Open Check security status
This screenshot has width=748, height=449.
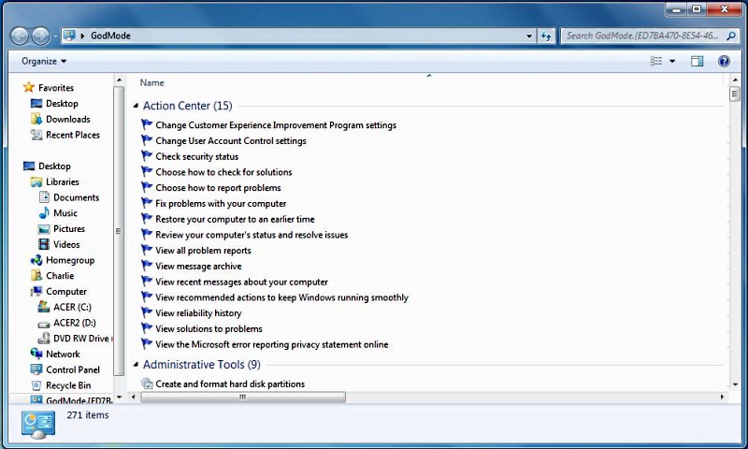[x=196, y=156]
